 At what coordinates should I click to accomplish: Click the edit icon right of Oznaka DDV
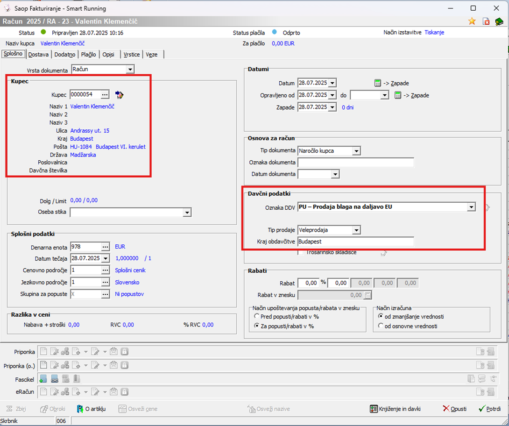tap(488, 207)
